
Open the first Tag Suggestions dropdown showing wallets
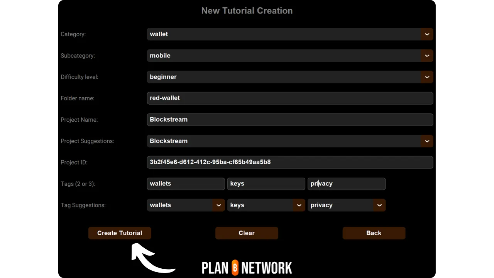[219, 205]
